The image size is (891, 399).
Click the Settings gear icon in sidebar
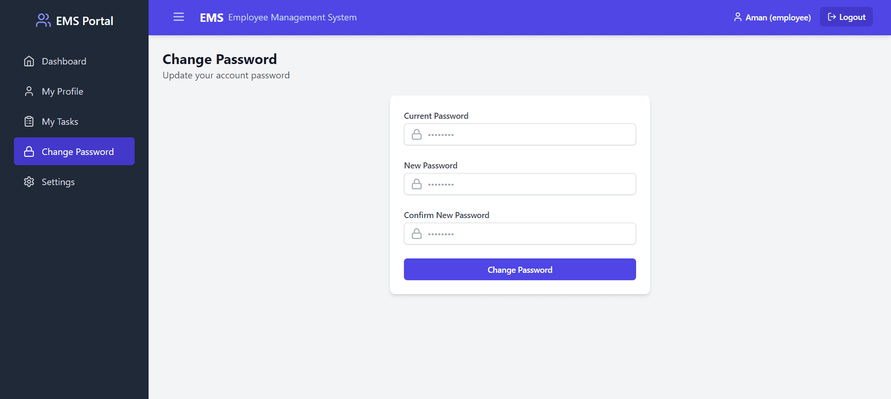(x=29, y=182)
